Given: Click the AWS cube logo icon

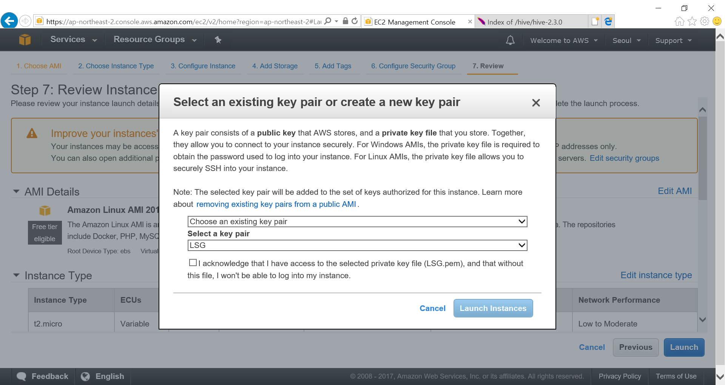Looking at the screenshot, I should coord(25,40).
